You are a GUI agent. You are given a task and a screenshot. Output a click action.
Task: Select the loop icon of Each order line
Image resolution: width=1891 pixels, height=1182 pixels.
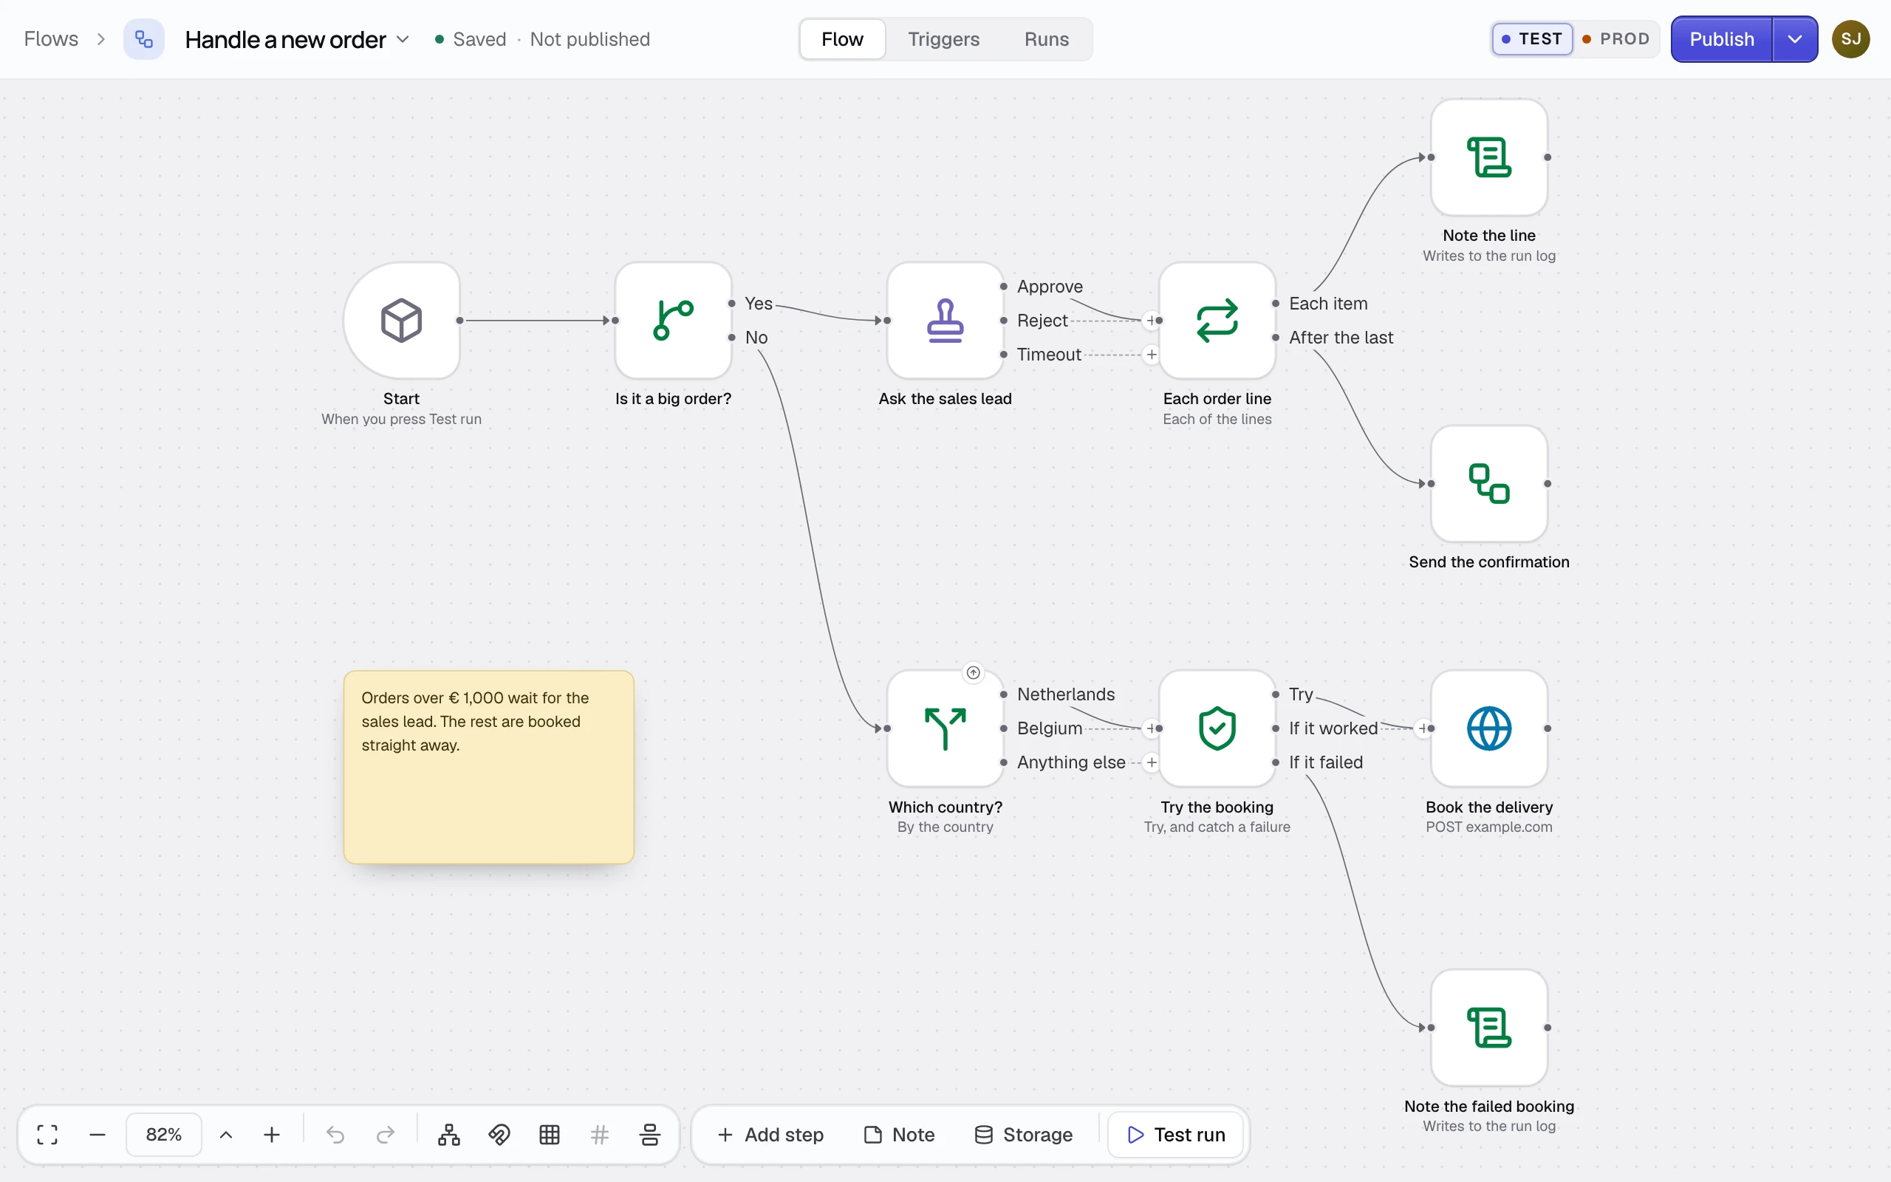pos(1217,321)
